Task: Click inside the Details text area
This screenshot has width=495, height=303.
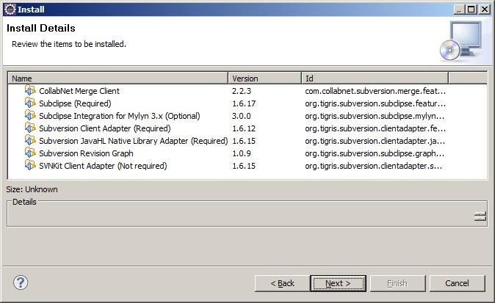Action: [235, 215]
